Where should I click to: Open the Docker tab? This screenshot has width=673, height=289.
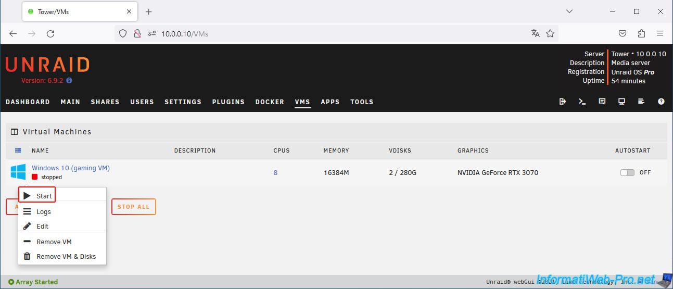(270, 102)
